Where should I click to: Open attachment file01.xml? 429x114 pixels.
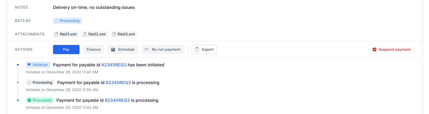pos(66,34)
